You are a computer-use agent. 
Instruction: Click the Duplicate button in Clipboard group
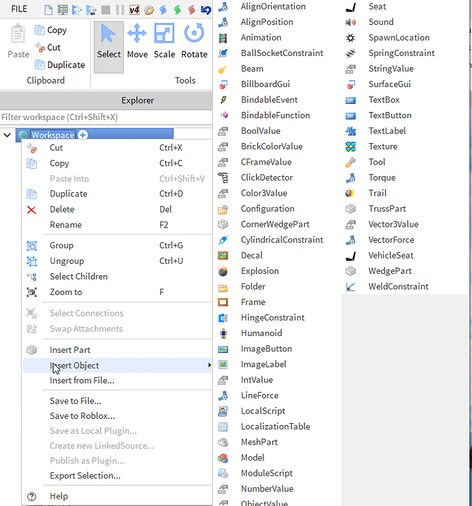pos(60,65)
